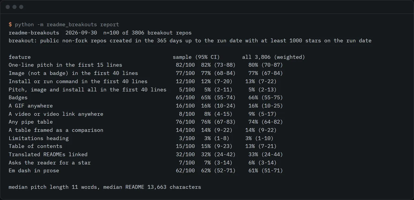Click the 'breakout: public non-fork repos' definition line
This screenshot has width=414, height=200.
pyautogui.click(x=190, y=41)
